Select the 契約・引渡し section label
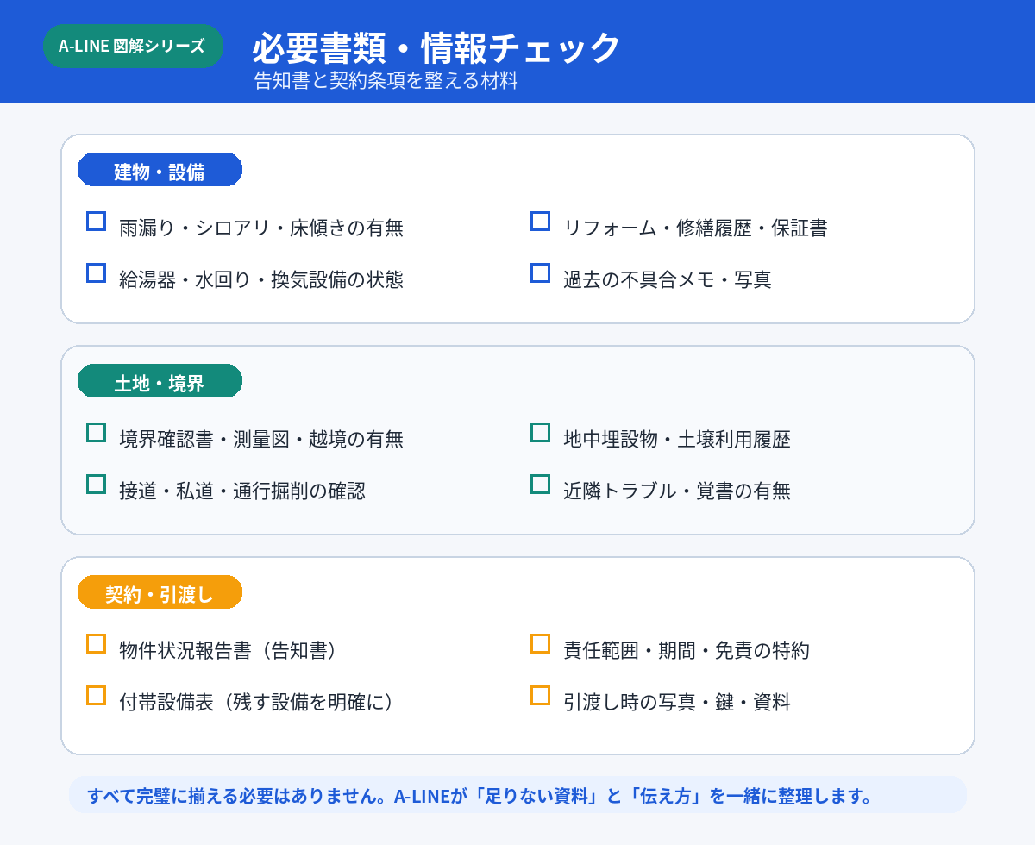1035x845 pixels. [x=160, y=592]
